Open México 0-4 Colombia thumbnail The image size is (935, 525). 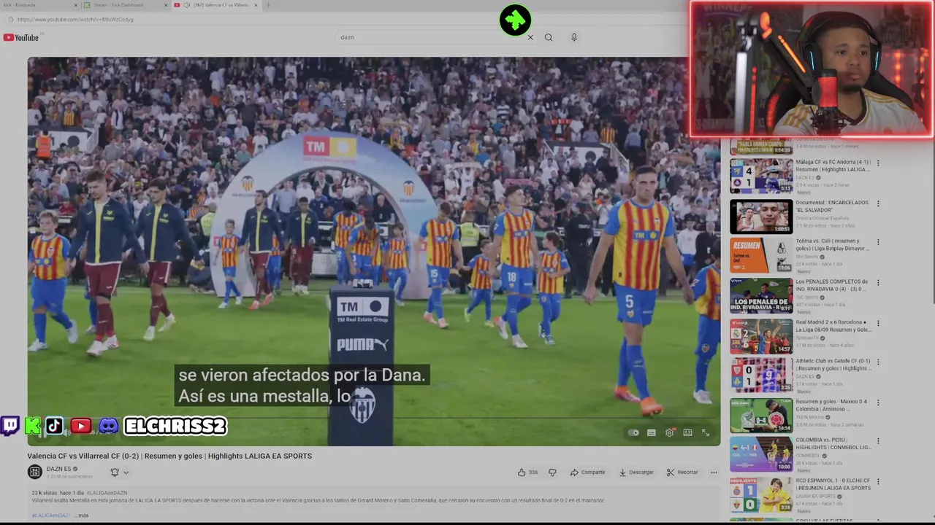click(x=761, y=416)
